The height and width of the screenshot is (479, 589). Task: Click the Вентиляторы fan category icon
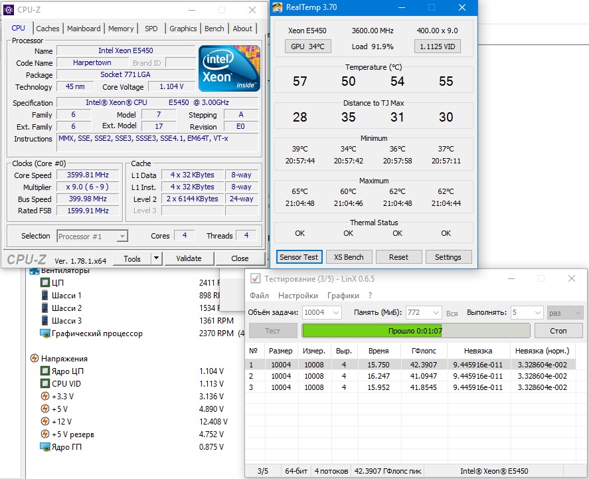tap(35, 271)
